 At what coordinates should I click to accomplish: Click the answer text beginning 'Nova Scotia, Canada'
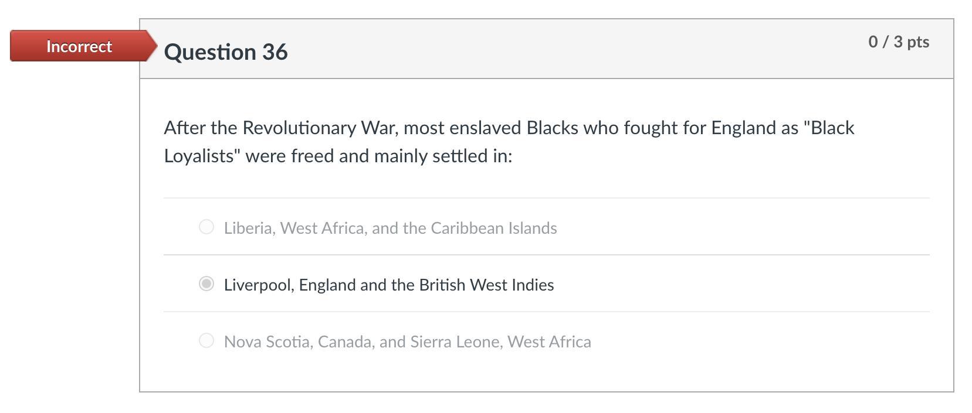(407, 342)
